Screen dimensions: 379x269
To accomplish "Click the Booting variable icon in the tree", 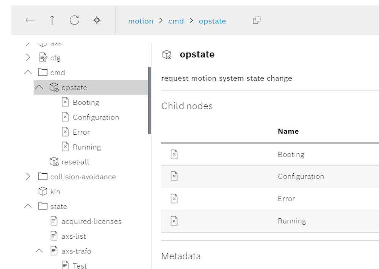I will (x=64, y=102).
